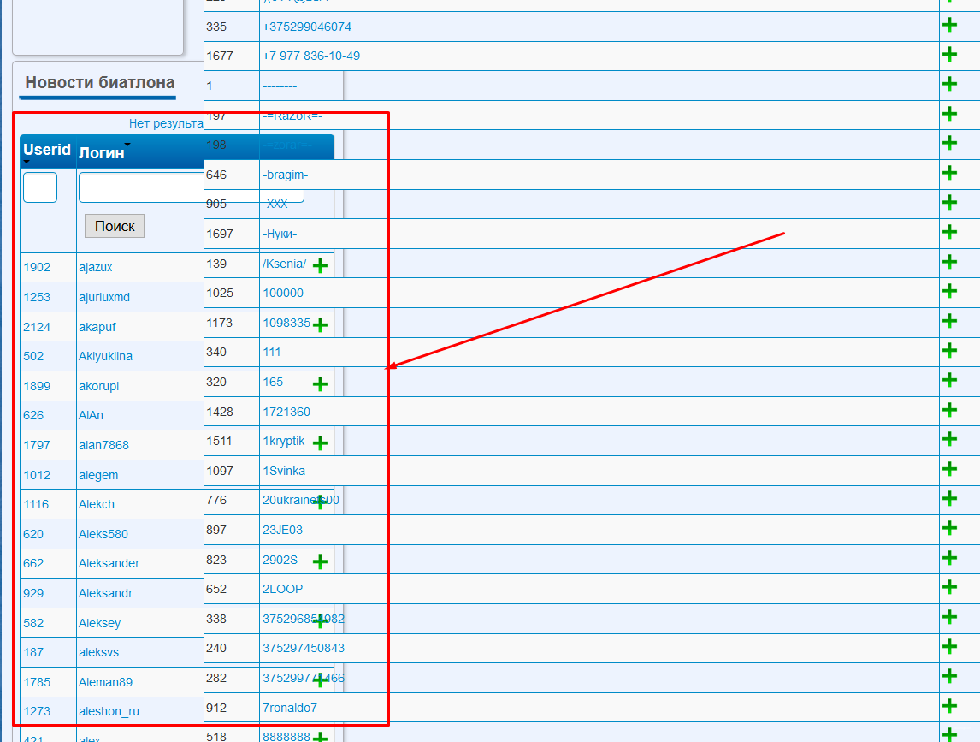
Task: Open user Alekch
Action: click(x=97, y=504)
